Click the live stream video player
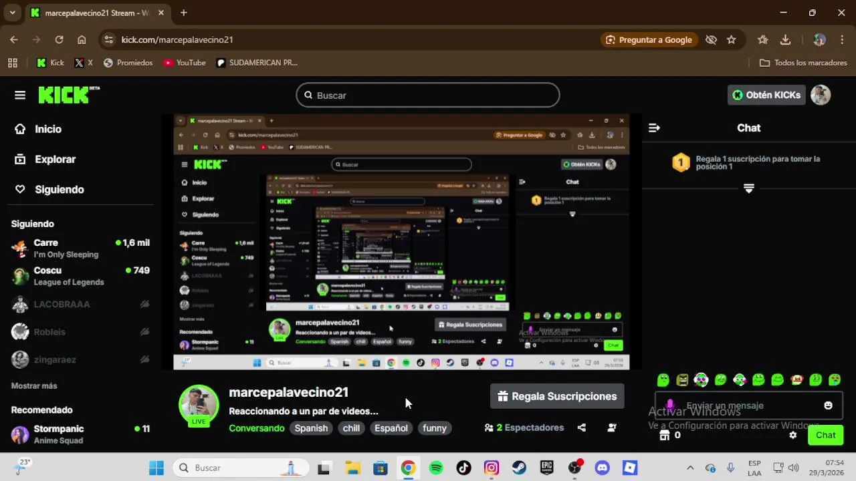Image resolution: width=856 pixels, height=481 pixels. pyautogui.click(x=401, y=242)
